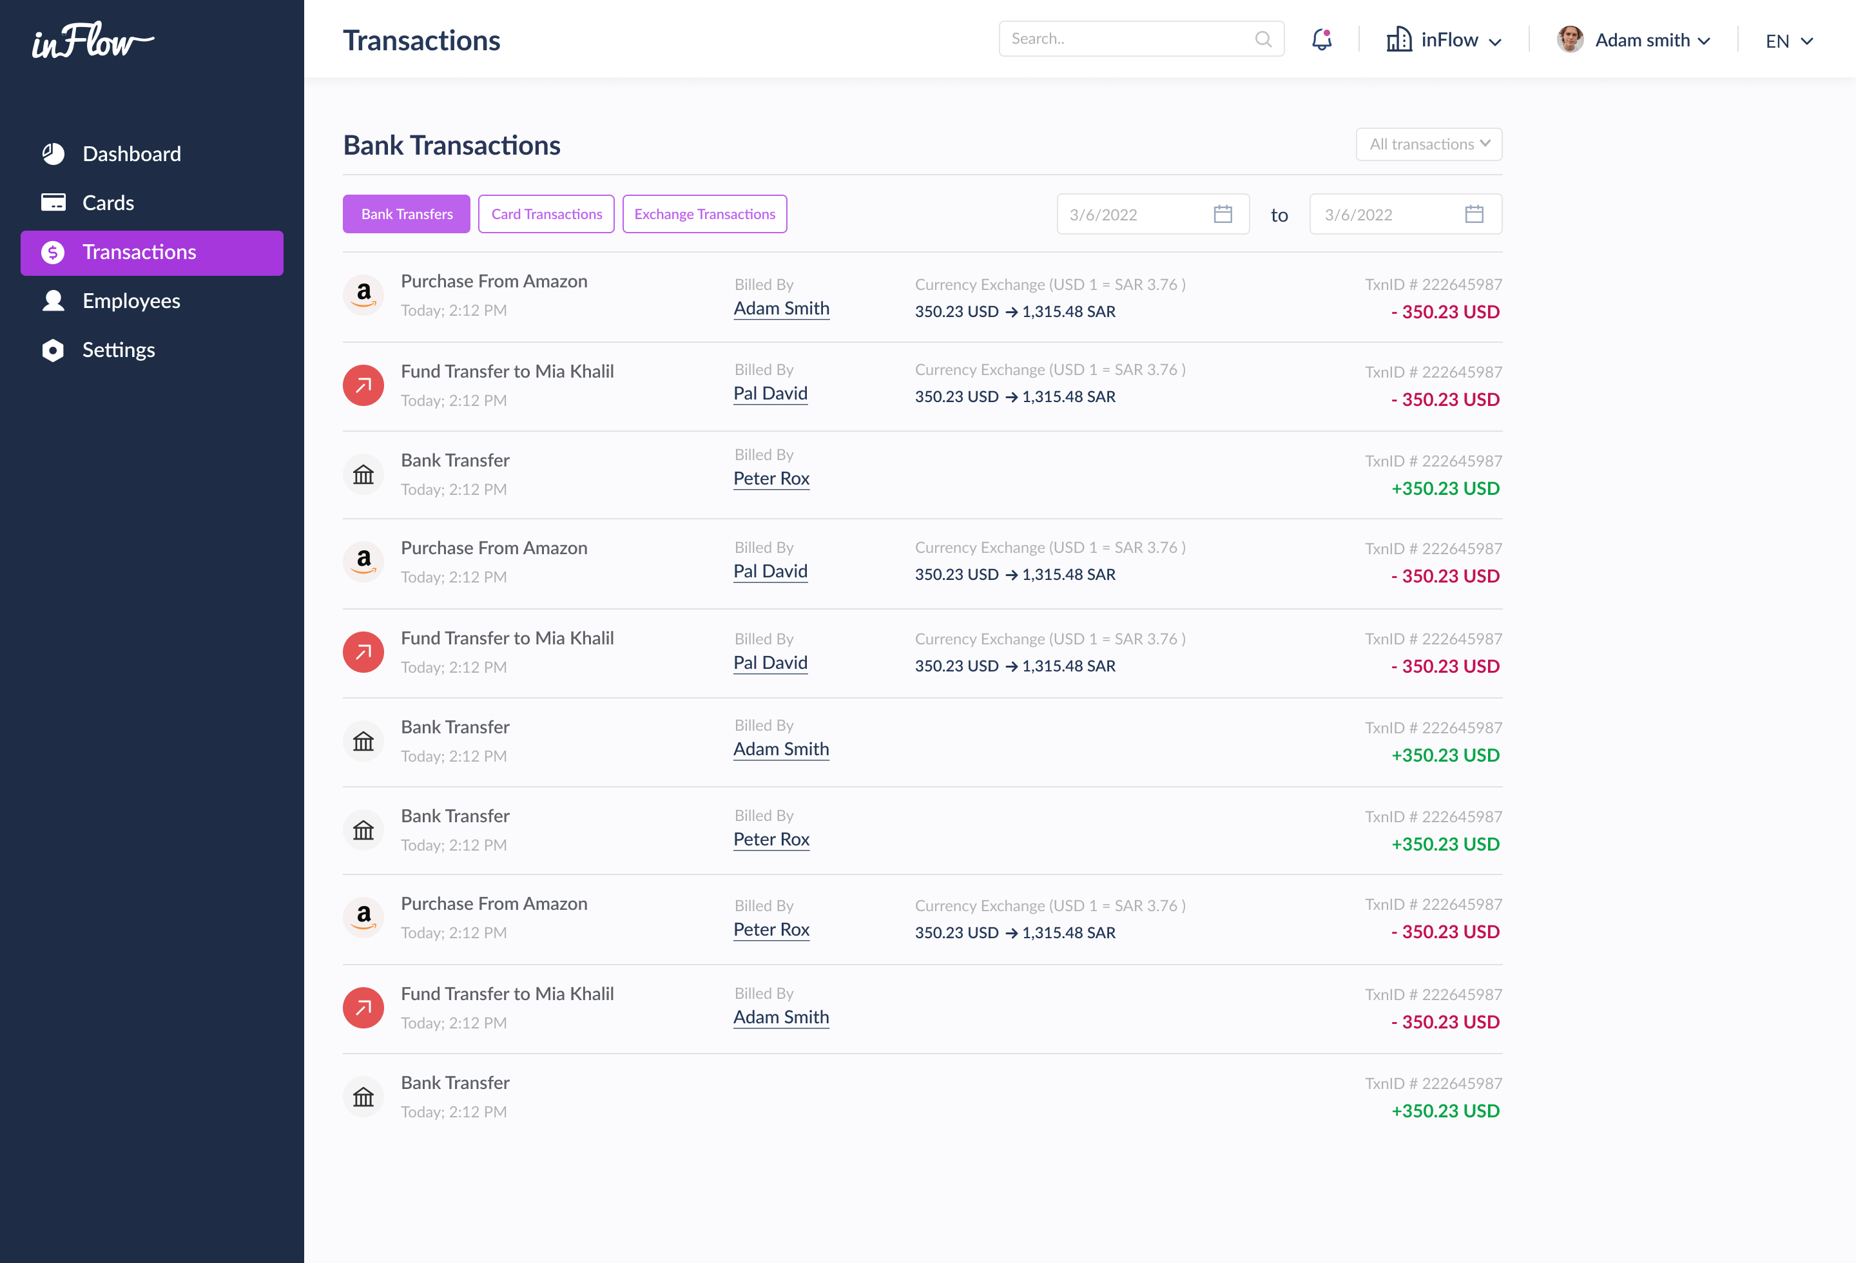Open the start date calendar icon
Viewport: 1856px width, 1263px height.
(1223, 214)
